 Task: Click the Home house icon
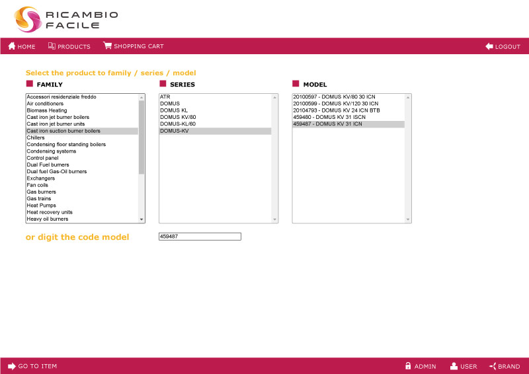tap(12, 46)
